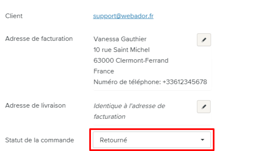262x151 pixels.
Task: Click the Client field label
Action: pyautogui.click(x=14, y=16)
